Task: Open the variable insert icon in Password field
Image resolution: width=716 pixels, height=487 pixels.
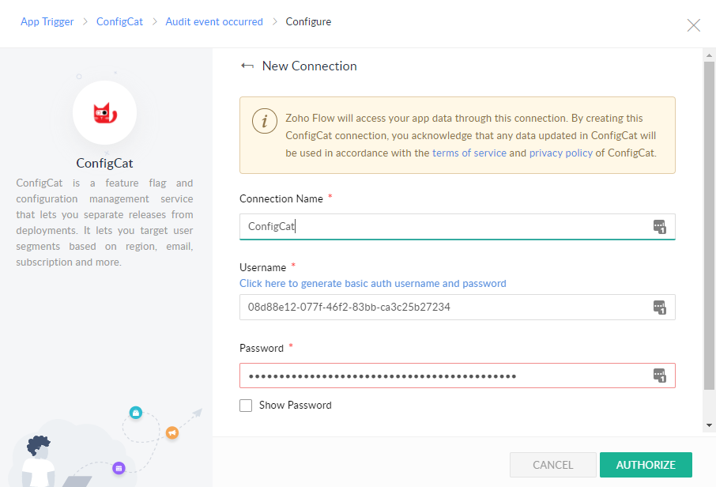Action: 661,376
